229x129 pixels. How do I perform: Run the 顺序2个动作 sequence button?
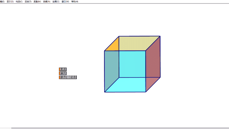68,77
